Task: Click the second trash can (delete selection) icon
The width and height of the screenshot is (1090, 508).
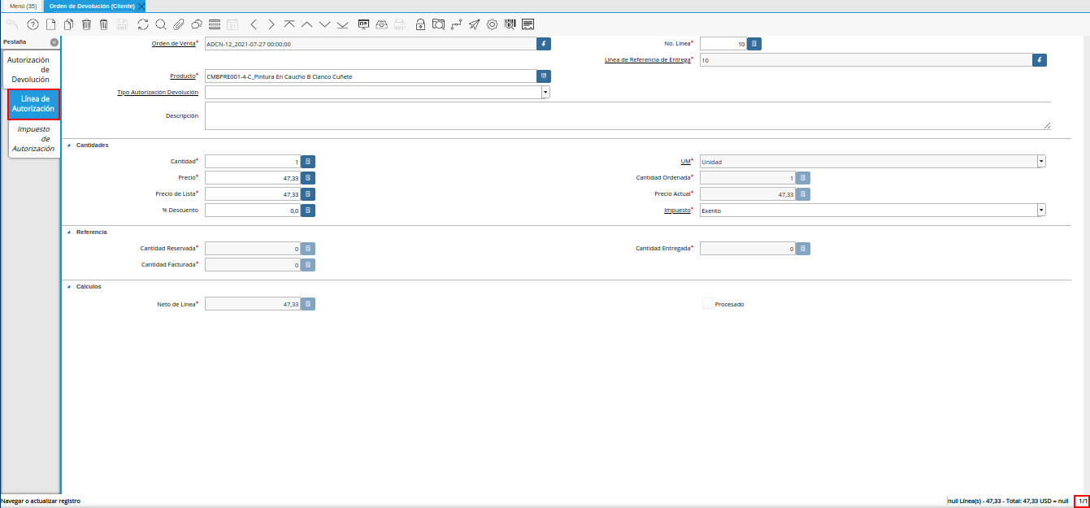Action: (x=104, y=24)
